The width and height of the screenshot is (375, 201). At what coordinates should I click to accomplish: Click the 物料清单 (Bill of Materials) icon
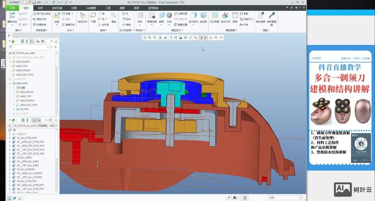[260, 16]
